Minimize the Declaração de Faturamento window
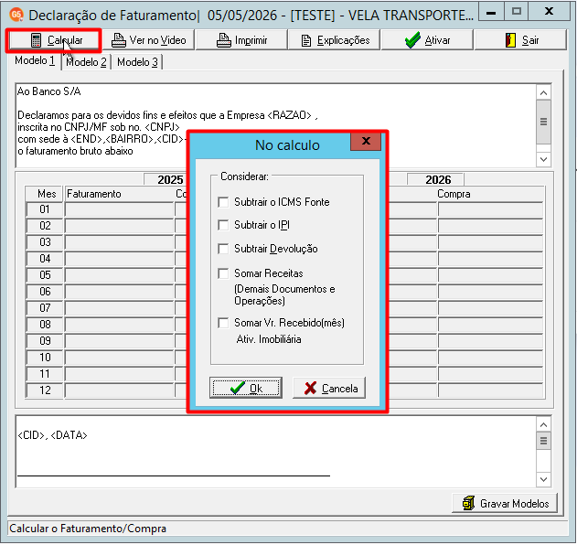This screenshot has height=545, width=577. [490, 12]
